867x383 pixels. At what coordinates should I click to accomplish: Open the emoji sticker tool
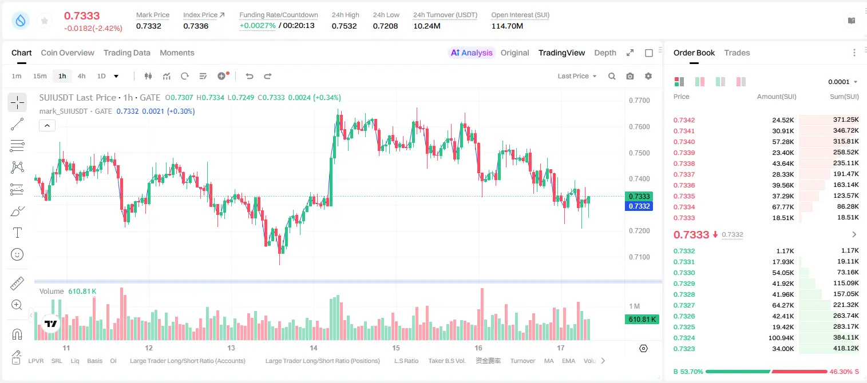pyautogui.click(x=17, y=254)
